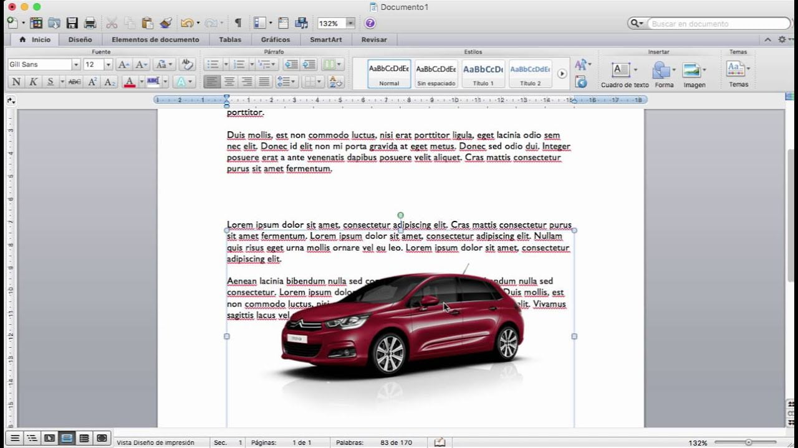Image resolution: width=798 pixels, height=448 pixels.
Task: Open templates gallery icon
Action: pyautogui.click(x=36, y=23)
